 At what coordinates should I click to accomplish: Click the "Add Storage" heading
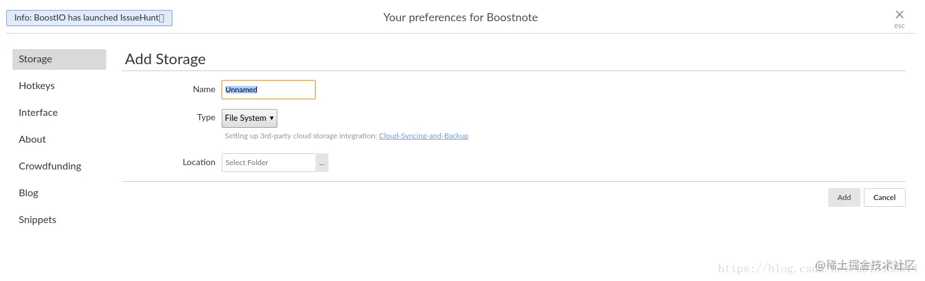tap(166, 59)
